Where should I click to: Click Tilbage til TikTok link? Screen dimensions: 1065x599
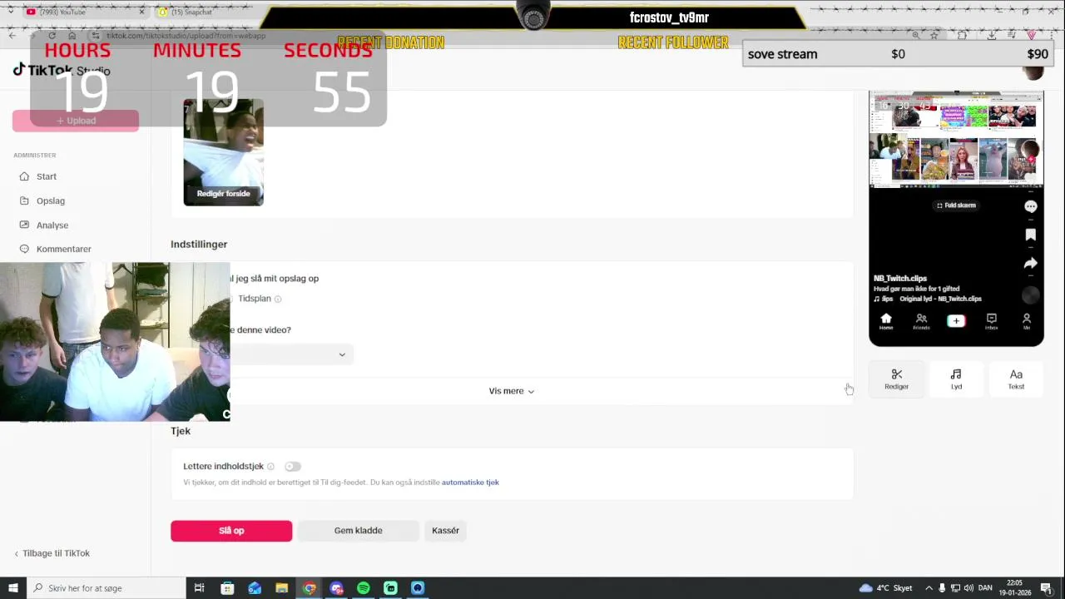[52, 553]
